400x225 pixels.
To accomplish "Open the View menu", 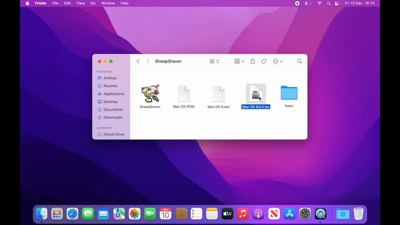I will point(81,3).
